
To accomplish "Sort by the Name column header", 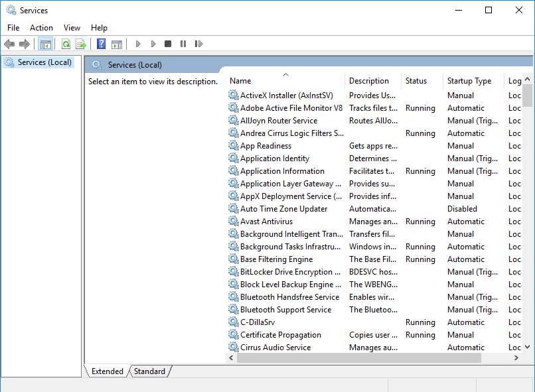I will tap(286, 81).
